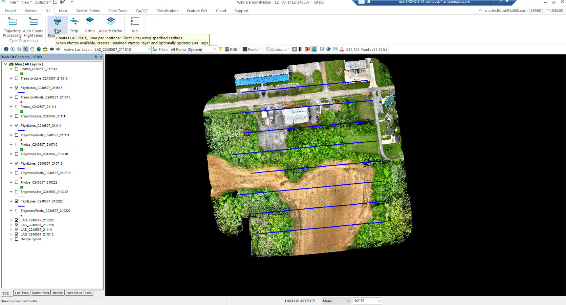Open the Point Cloud Tasks tab
The height and width of the screenshot is (305, 566).
79,293
